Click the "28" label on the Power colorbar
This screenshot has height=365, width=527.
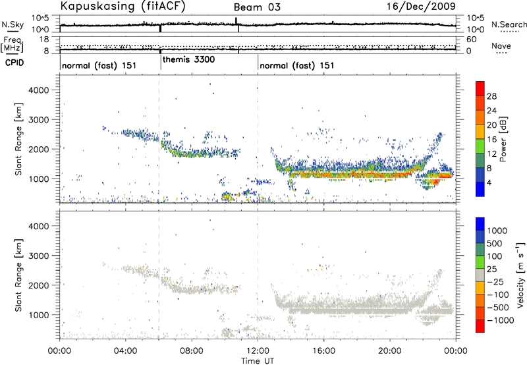(491, 96)
